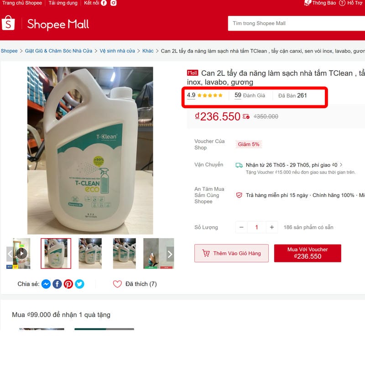Go to Giặt Giũ & Chăm Sóc Nhà Cửa
This screenshot has width=365, height=365.
[x=58, y=51]
